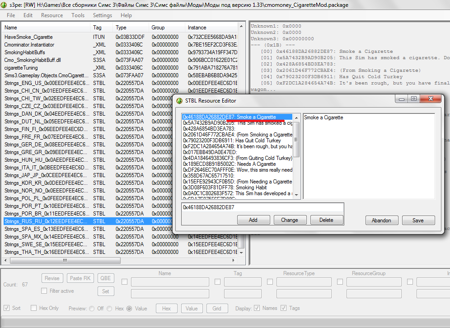The height and width of the screenshot is (328, 450).
Task: Select the Preview Value radio button
Action: click(x=129, y=309)
